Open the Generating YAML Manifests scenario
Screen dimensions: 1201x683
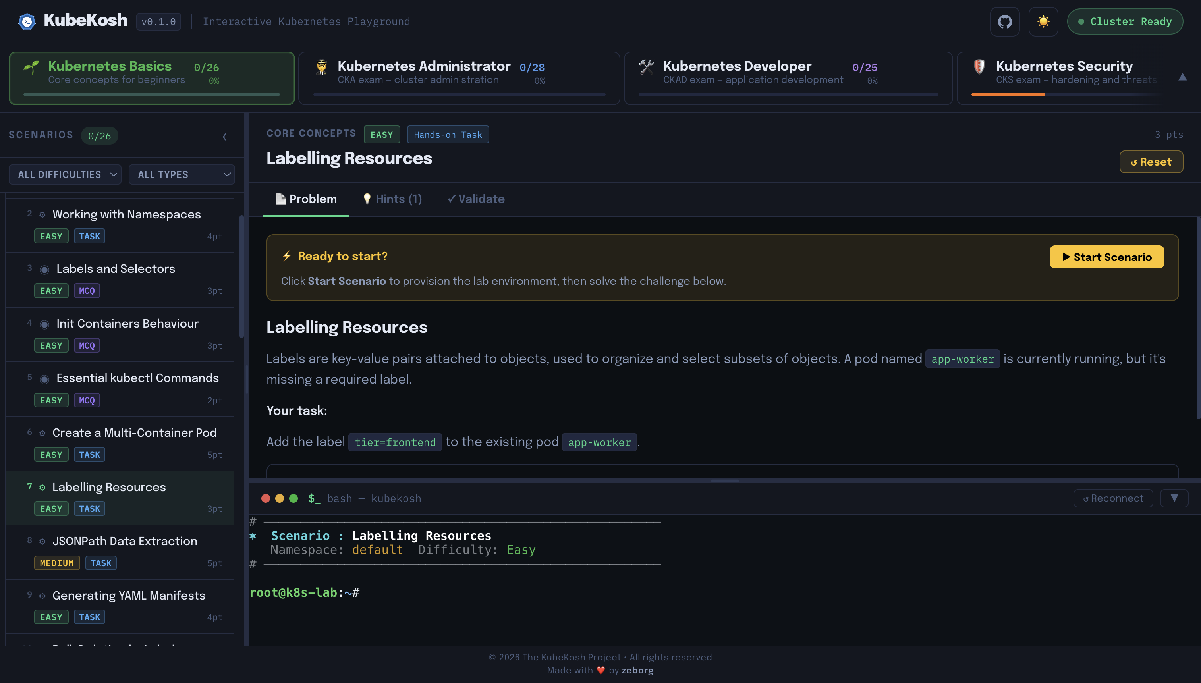pyautogui.click(x=120, y=606)
